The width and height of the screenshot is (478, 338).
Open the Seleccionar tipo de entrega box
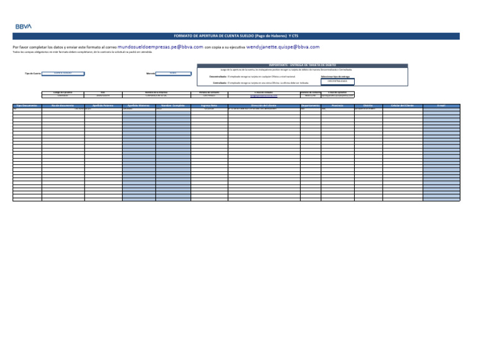pyautogui.click(x=337, y=82)
